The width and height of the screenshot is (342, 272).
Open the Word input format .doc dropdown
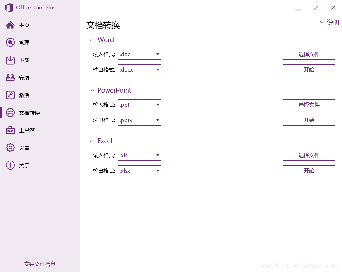point(139,54)
